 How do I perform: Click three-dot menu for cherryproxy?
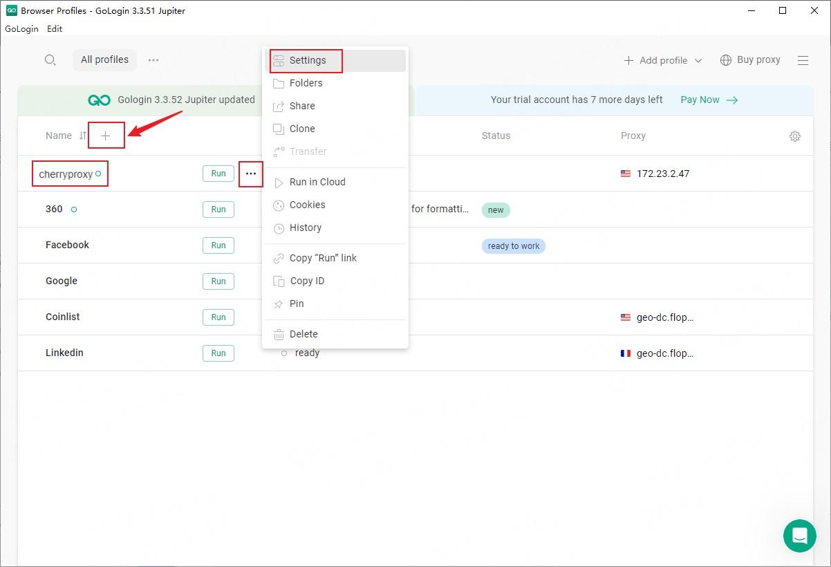(251, 174)
